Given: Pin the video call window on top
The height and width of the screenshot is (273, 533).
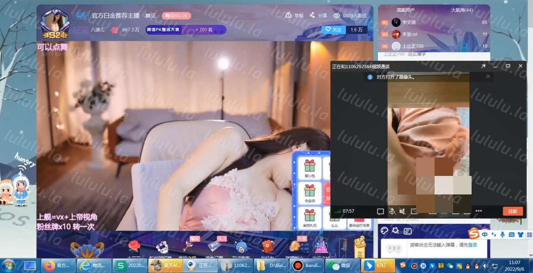Looking at the screenshot, I should pos(483,66).
